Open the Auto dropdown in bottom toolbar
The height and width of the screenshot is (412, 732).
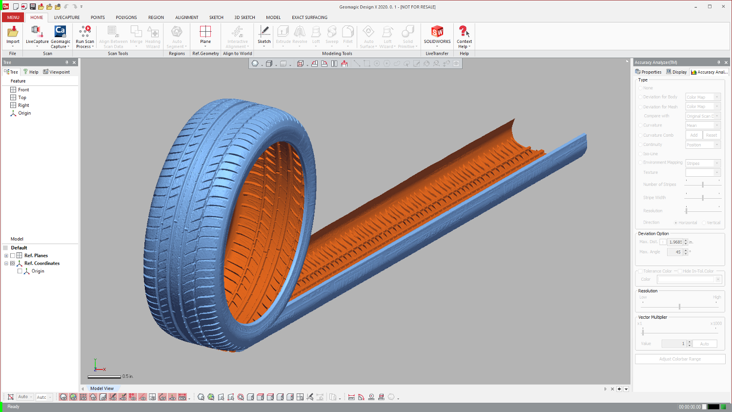[25, 397]
